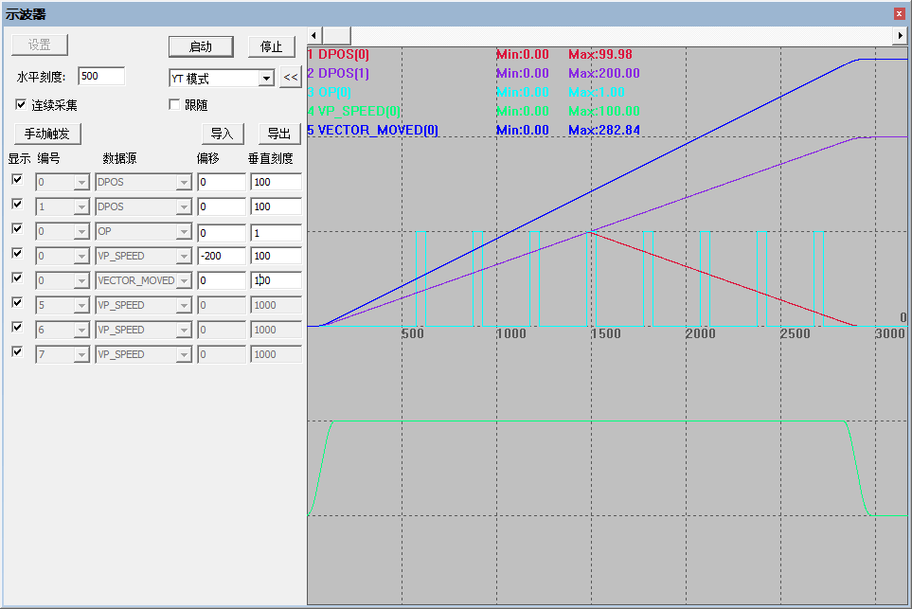Click the disabled 设置 settings button
The width and height of the screenshot is (912, 609).
coord(40,45)
